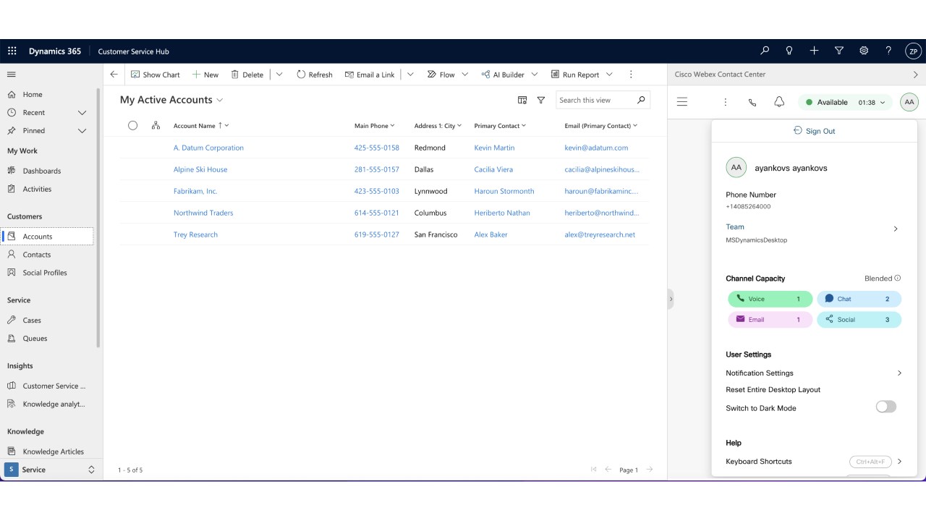The height and width of the screenshot is (521, 926).
Task: Expand the Team MSDynamicsDesktop chevron
Action: pyautogui.click(x=896, y=229)
